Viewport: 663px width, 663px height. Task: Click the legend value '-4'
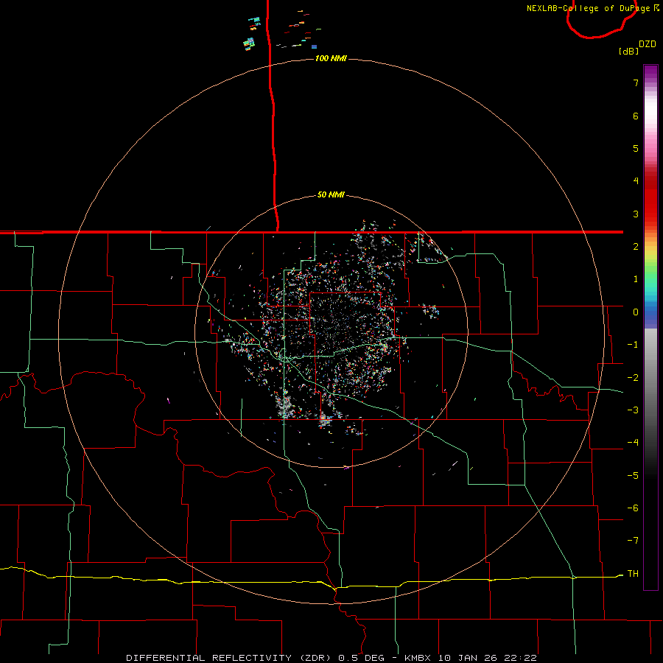pyautogui.click(x=633, y=443)
